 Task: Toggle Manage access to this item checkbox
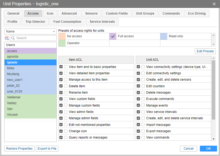(61, 80)
